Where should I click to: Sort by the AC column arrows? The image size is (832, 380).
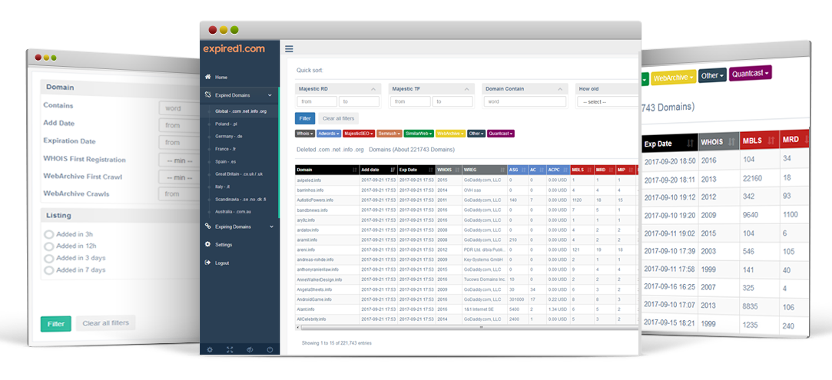542,170
